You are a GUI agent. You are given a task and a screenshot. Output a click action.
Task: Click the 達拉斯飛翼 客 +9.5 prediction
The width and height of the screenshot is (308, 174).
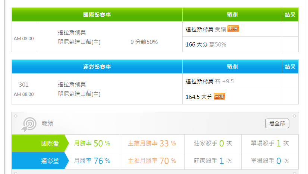(210, 81)
